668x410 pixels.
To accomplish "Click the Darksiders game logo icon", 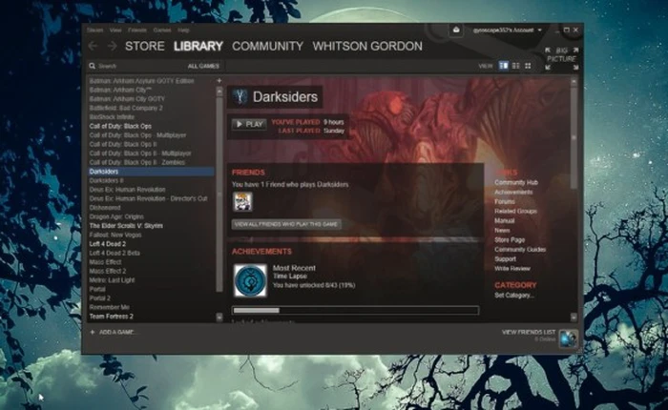I will coord(240,96).
